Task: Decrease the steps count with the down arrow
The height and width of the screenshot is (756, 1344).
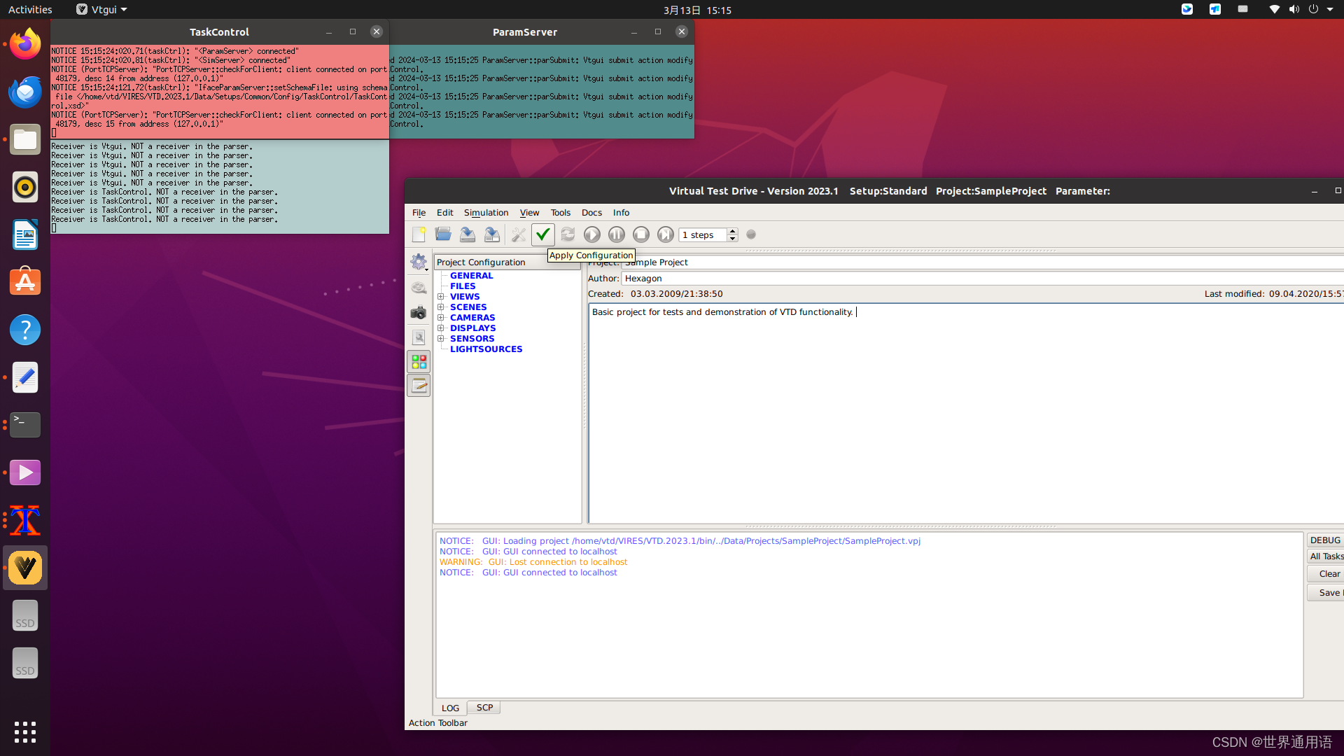Action: [x=732, y=239]
